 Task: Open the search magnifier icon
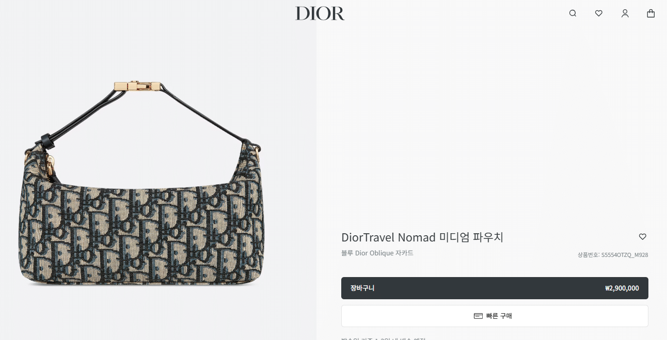[573, 13]
